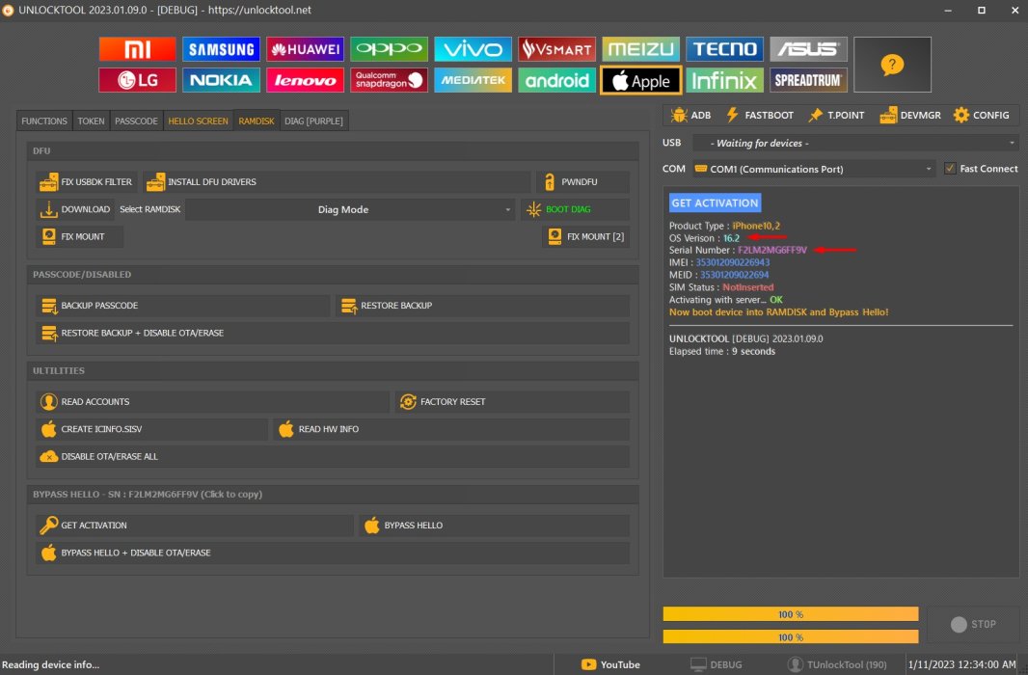Click RESTORE BACKUP button
This screenshot has height=675, width=1028.
(x=482, y=306)
